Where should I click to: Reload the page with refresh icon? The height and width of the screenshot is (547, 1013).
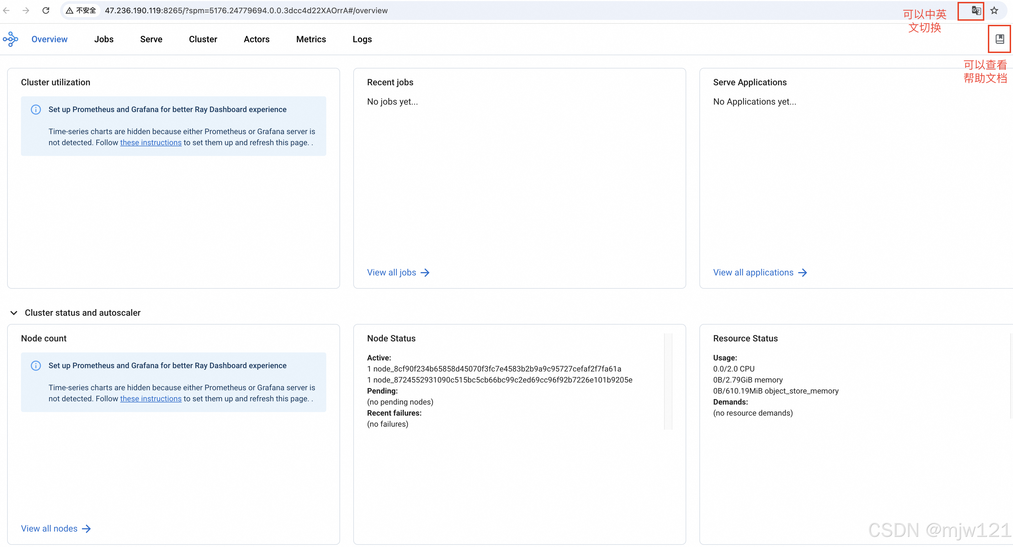click(46, 10)
